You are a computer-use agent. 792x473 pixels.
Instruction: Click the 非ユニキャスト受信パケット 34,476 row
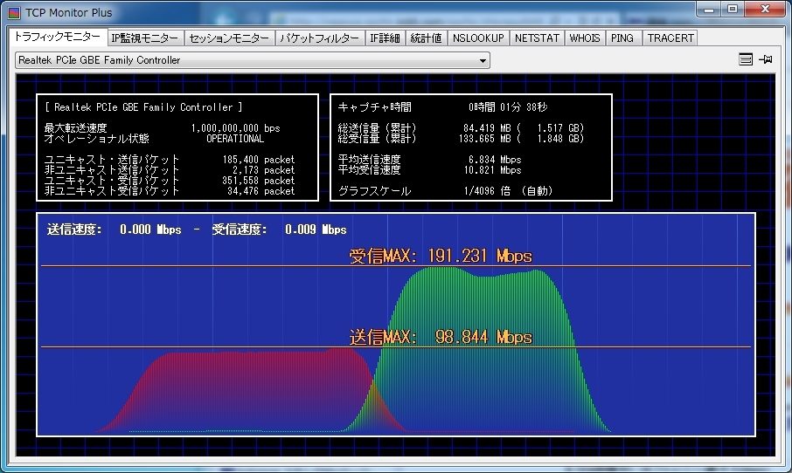pyautogui.click(x=170, y=191)
